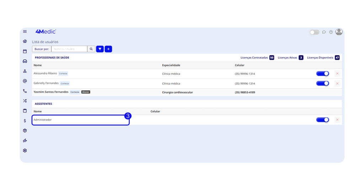
Task: Open the Administrador assistant row
Action: coord(80,120)
